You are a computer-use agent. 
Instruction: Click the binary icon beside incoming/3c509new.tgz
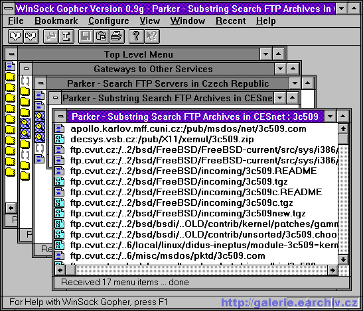(60, 214)
